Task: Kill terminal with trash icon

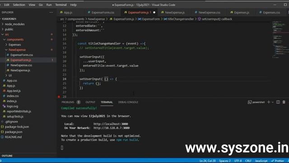Action: tap(284, 102)
